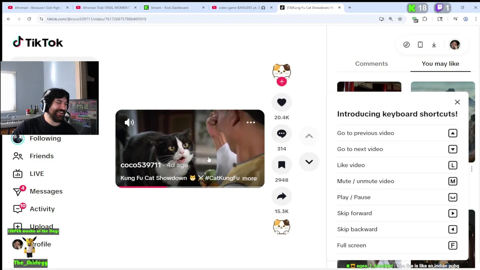The image size is (480, 270).
Task: Open the browser zoom magnifier icon
Action: [x=391, y=19]
